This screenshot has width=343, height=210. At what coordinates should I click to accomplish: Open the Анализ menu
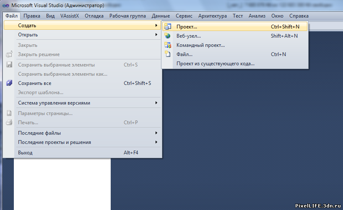coord(257,16)
